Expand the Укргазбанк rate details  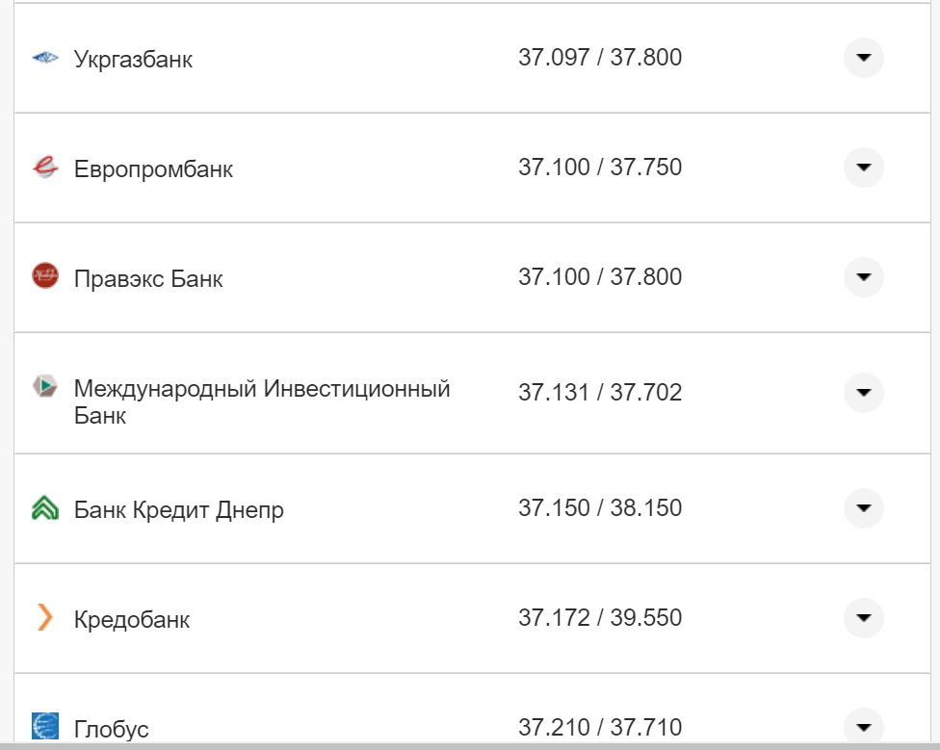click(x=863, y=57)
